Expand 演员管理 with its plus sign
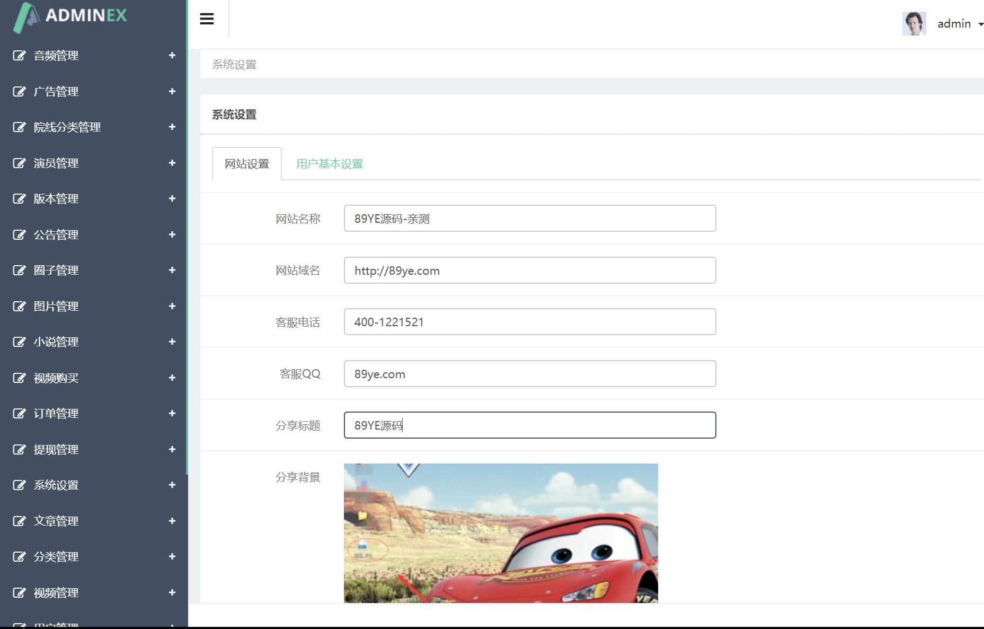Screen dimensions: 984x629 (172, 163)
